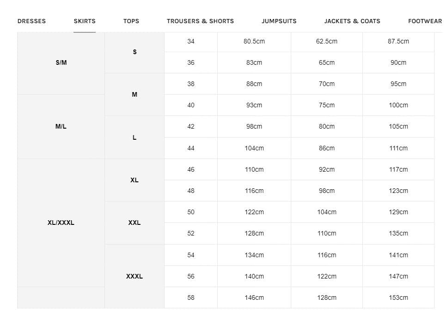Image resolution: width=447 pixels, height=310 pixels.
Task: Select the 153cm measurement cell
Action: tap(398, 298)
